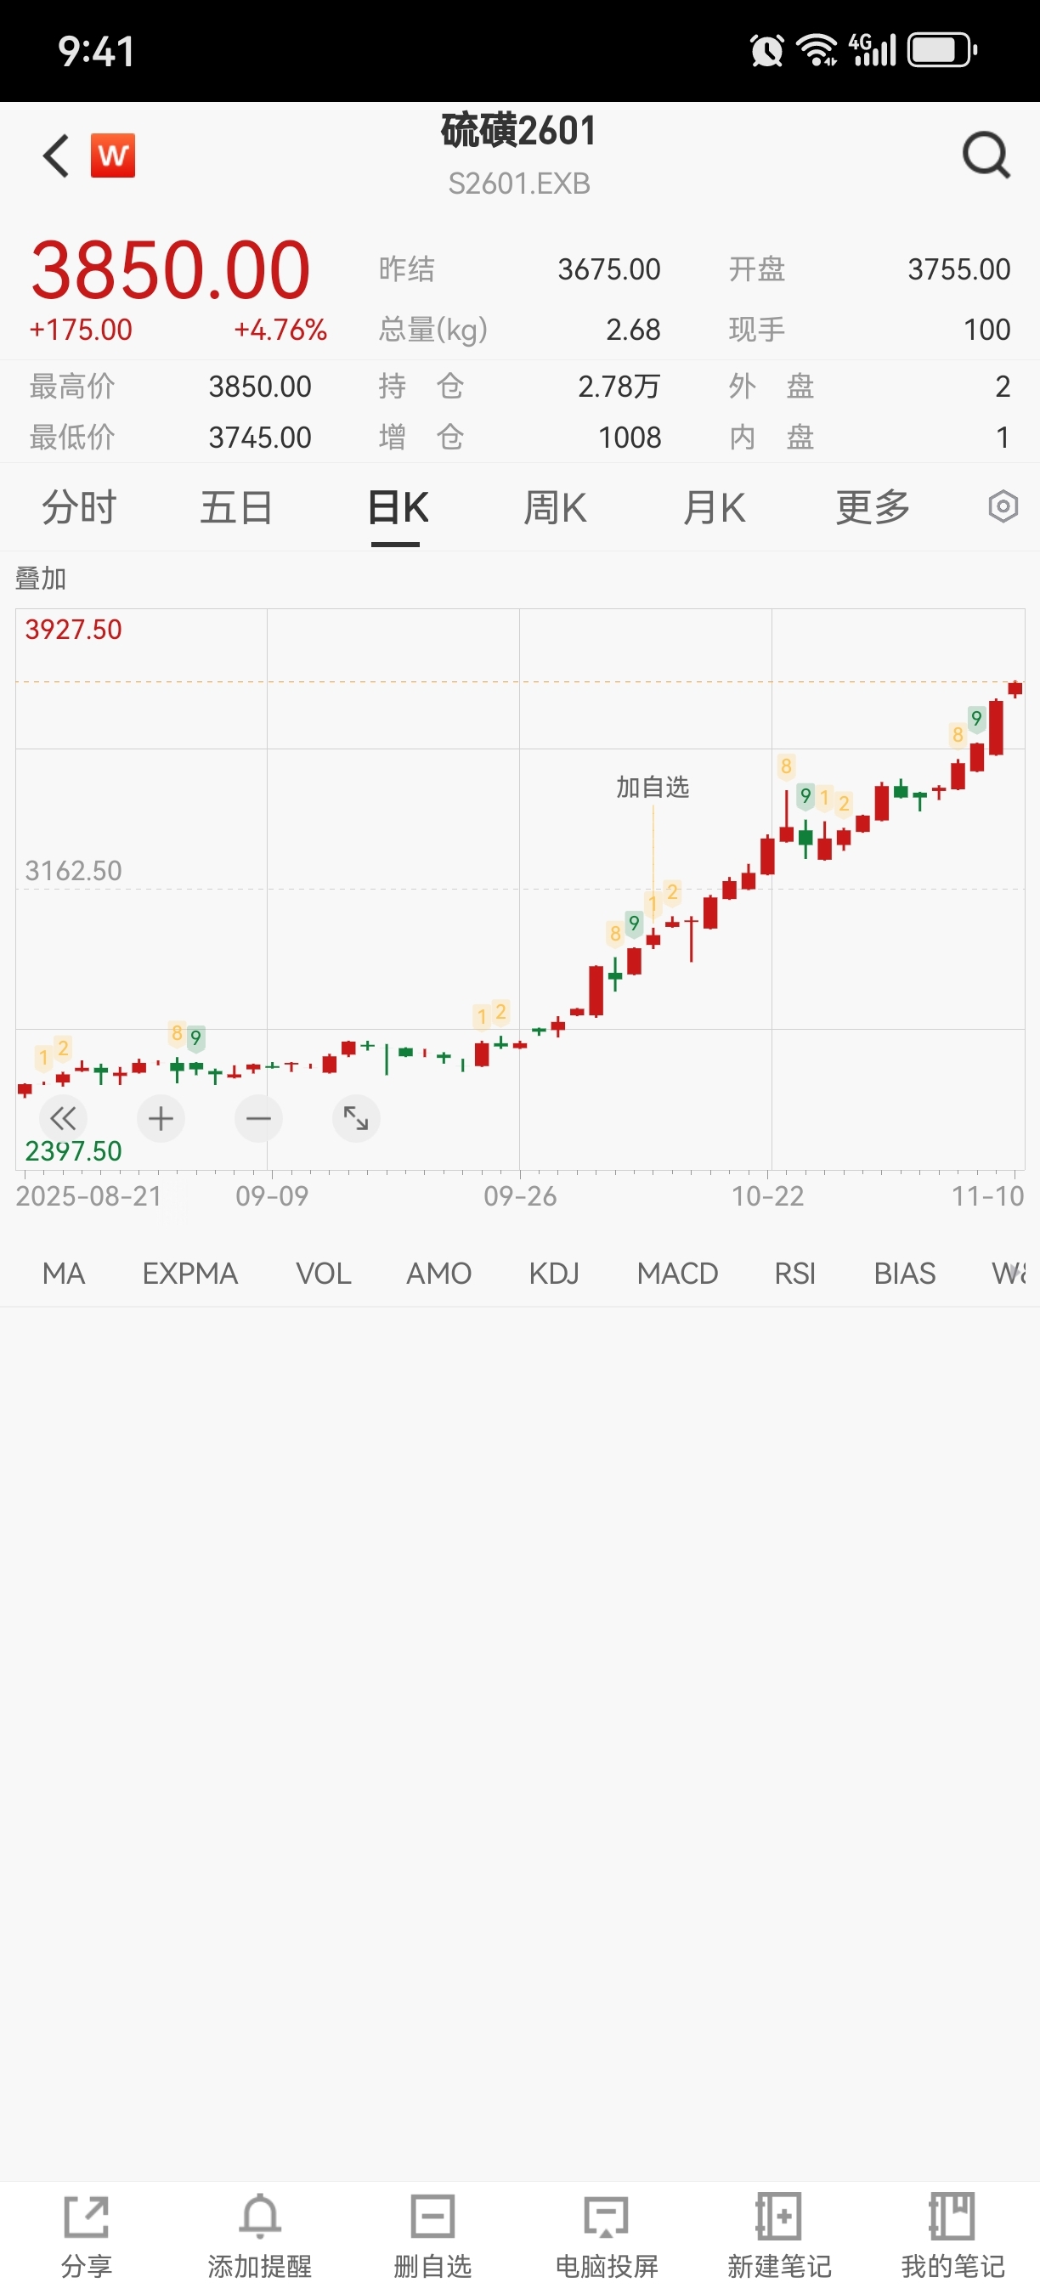Tap the search magnifier icon
This screenshot has width=1040, height=2294.
pyautogui.click(x=986, y=155)
